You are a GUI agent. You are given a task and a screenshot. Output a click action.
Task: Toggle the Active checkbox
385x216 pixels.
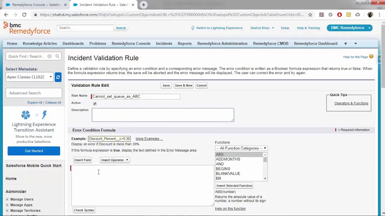pos(95,103)
